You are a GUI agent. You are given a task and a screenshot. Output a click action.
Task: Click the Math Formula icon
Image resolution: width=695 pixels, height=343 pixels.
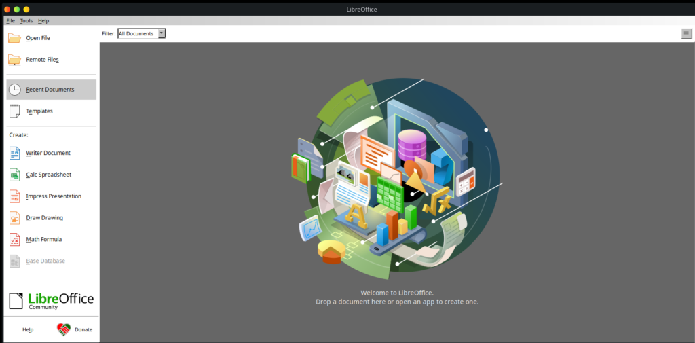click(14, 240)
